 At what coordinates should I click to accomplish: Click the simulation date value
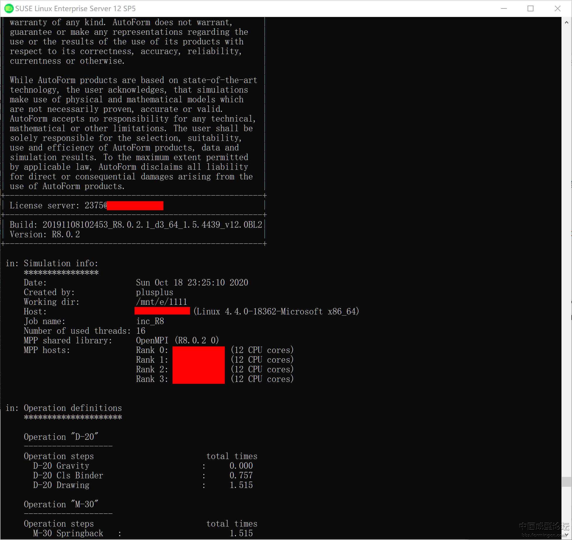(x=192, y=283)
